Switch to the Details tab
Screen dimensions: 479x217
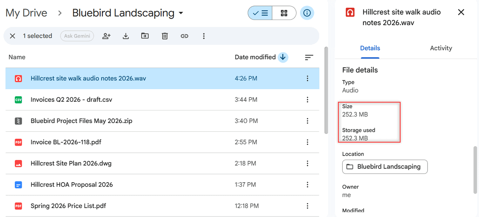click(370, 48)
